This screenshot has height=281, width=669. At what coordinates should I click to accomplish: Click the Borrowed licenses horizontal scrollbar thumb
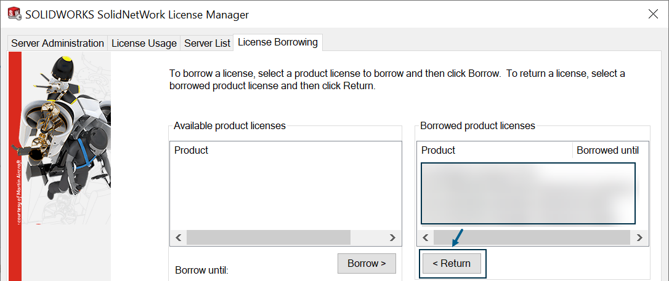coord(532,237)
